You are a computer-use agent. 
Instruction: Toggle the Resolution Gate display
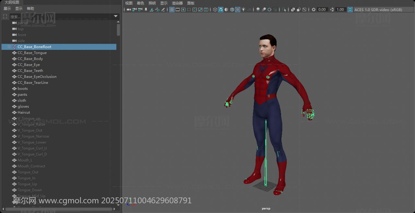tap(183, 10)
